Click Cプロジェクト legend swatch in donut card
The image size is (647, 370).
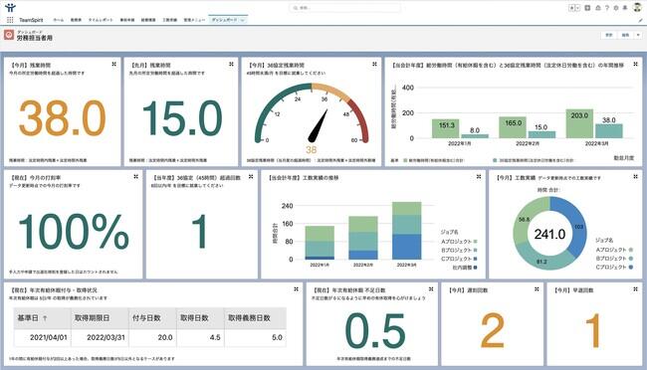631,267
